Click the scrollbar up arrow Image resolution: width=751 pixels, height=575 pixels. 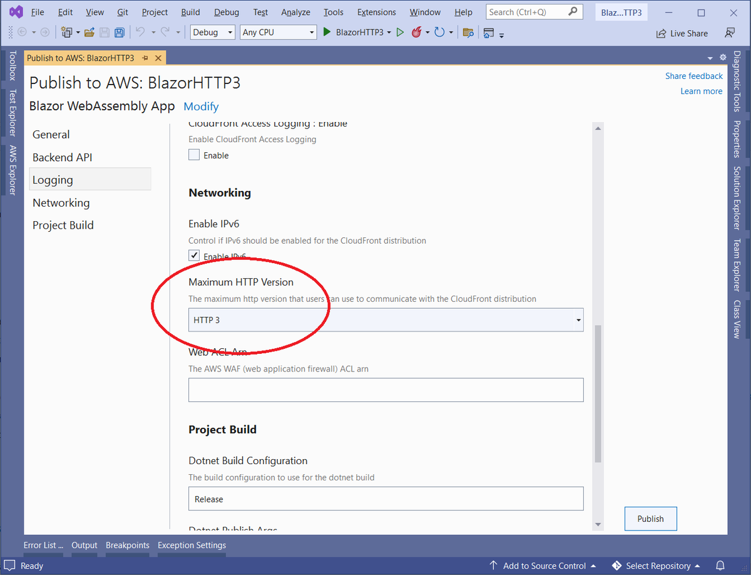click(x=598, y=128)
